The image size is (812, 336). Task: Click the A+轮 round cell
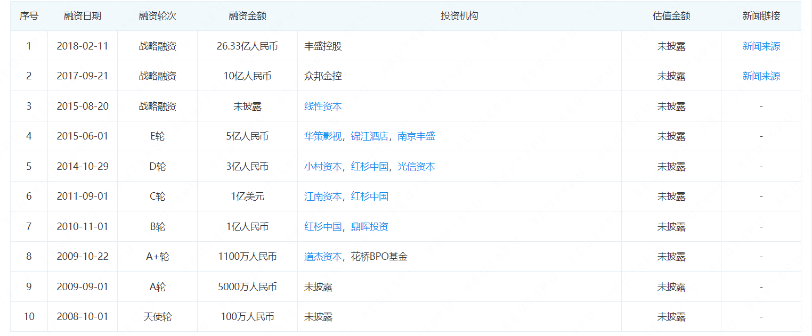(x=157, y=257)
